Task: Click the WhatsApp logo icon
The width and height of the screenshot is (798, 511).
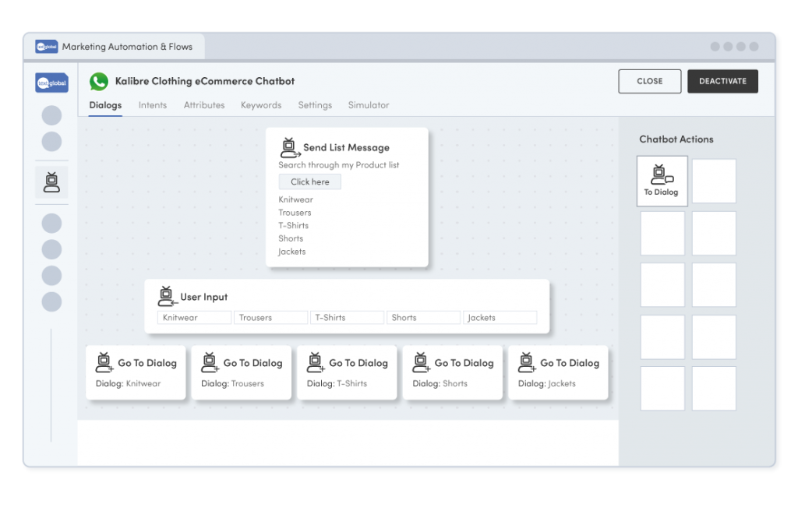Action: (99, 82)
